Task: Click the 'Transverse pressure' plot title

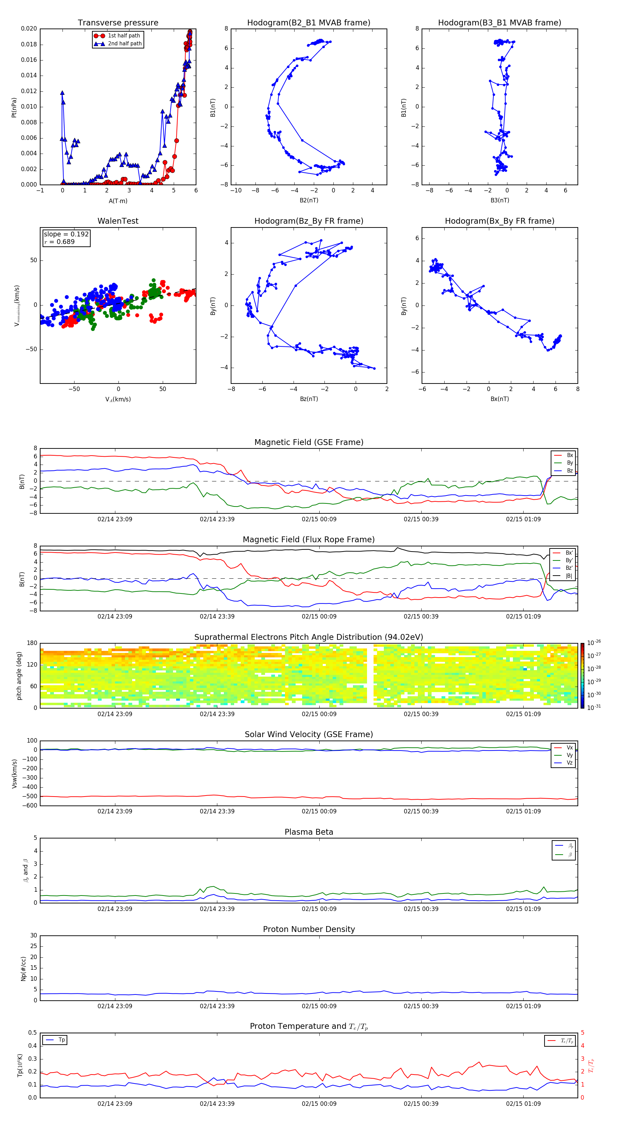Action: (x=118, y=22)
